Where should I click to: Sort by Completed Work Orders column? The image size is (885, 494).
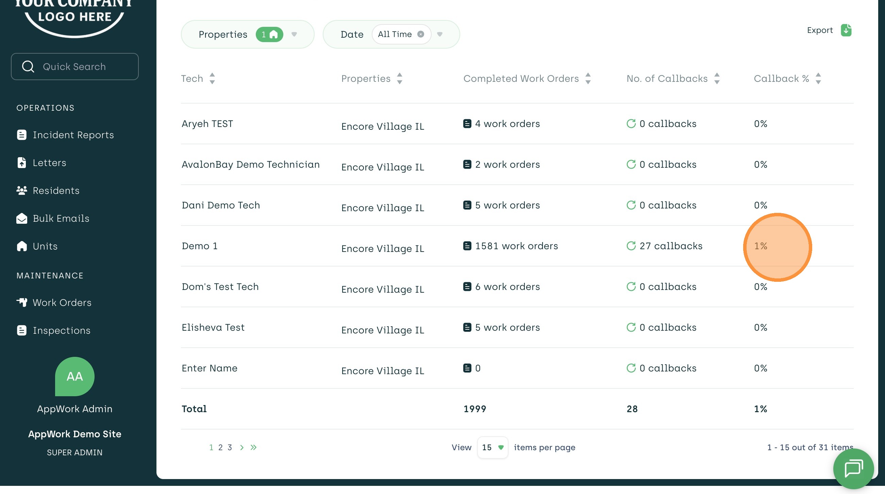pyautogui.click(x=588, y=78)
